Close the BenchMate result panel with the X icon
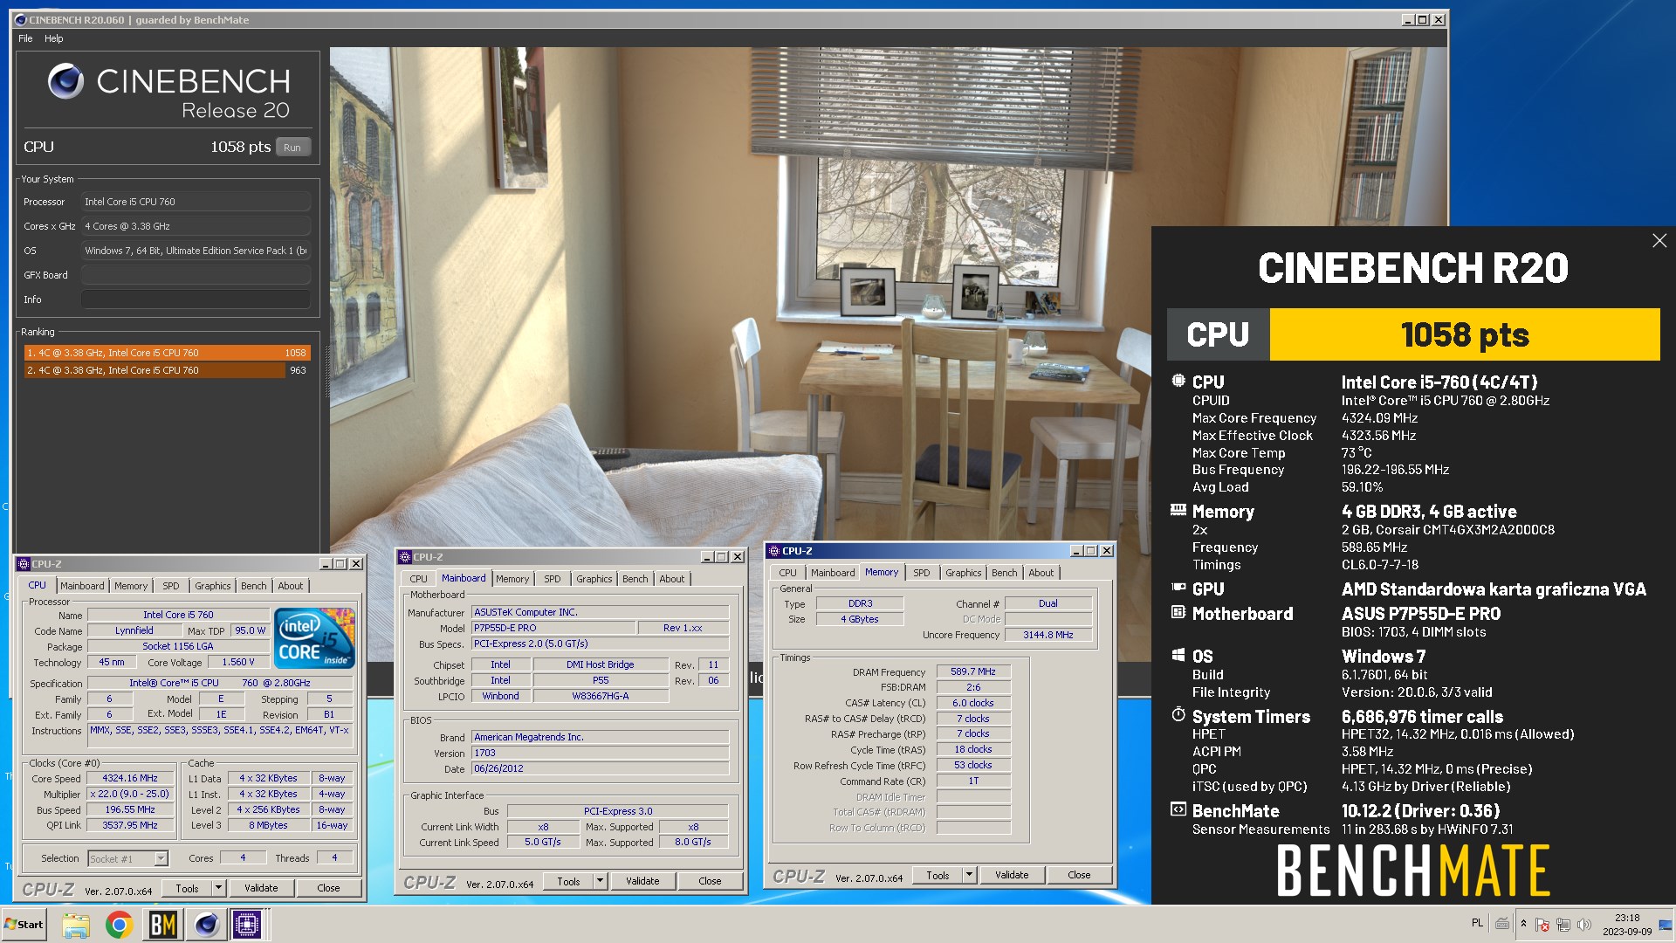Viewport: 1676px width, 943px height. point(1659,241)
